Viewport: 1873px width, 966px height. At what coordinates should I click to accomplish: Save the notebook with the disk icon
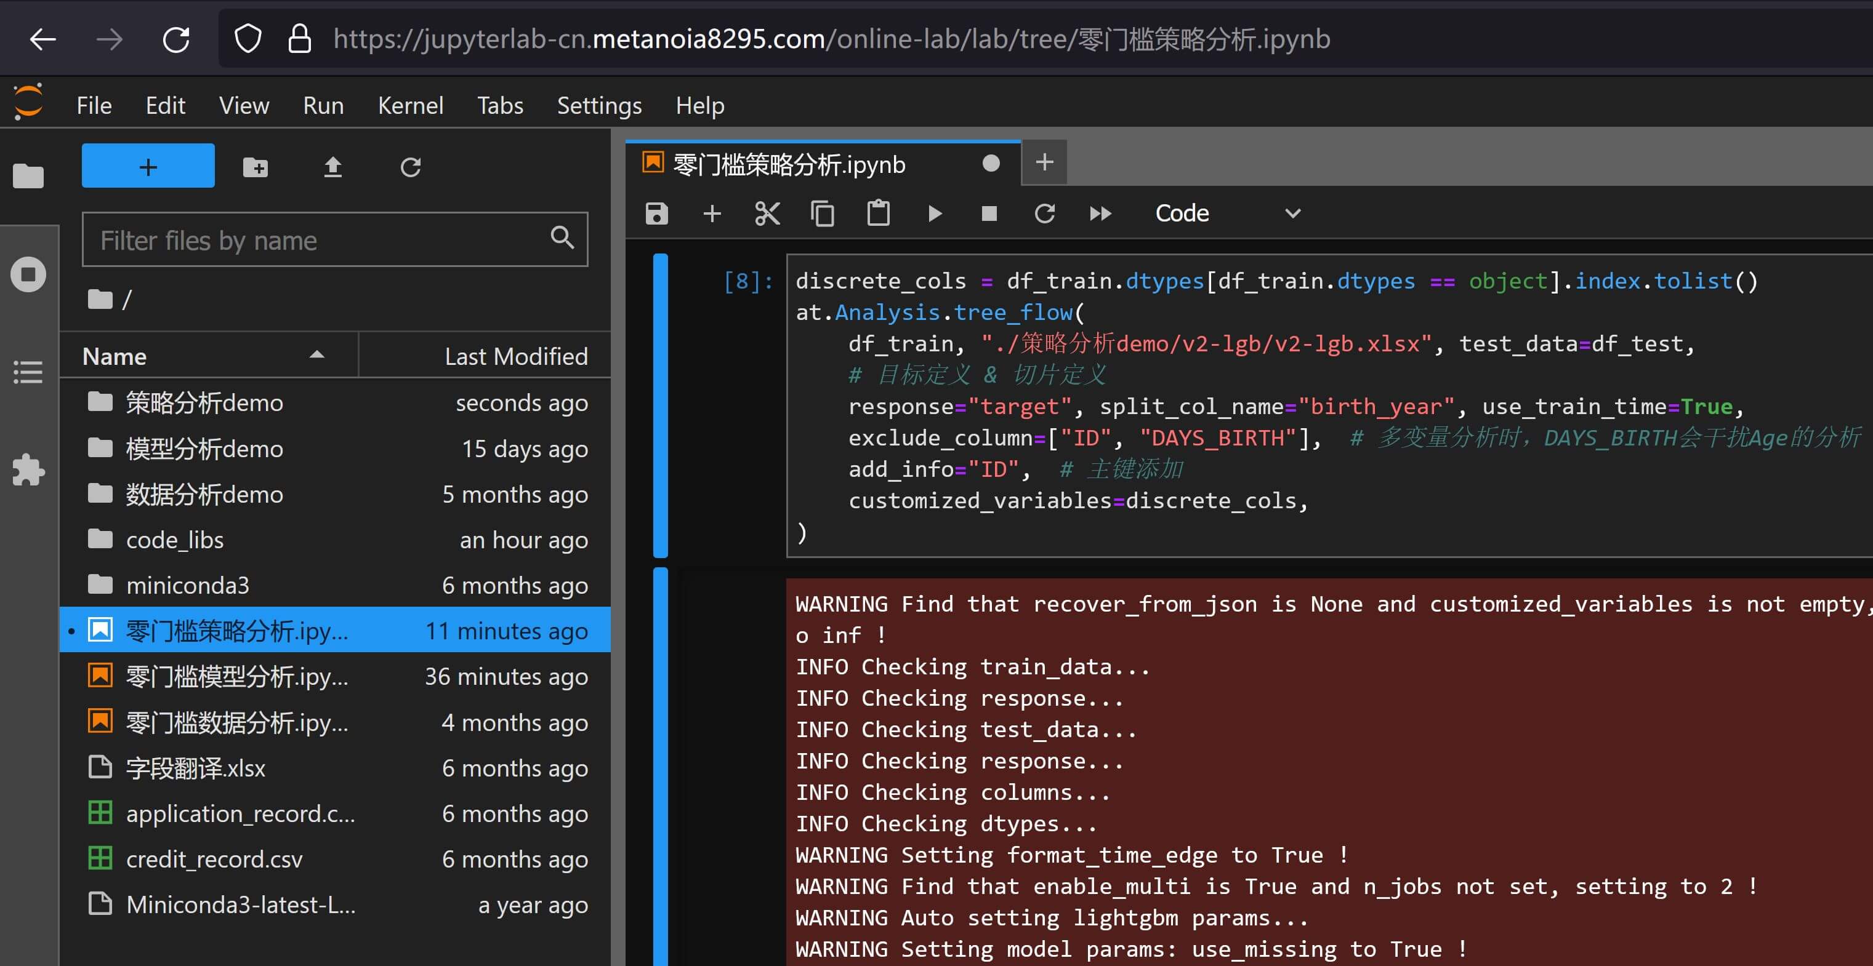(x=656, y=214)
